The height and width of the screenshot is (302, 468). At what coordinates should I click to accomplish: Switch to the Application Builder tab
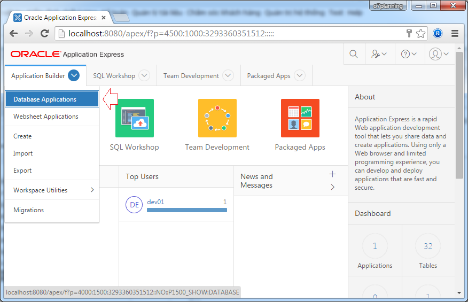coord(38,76)
